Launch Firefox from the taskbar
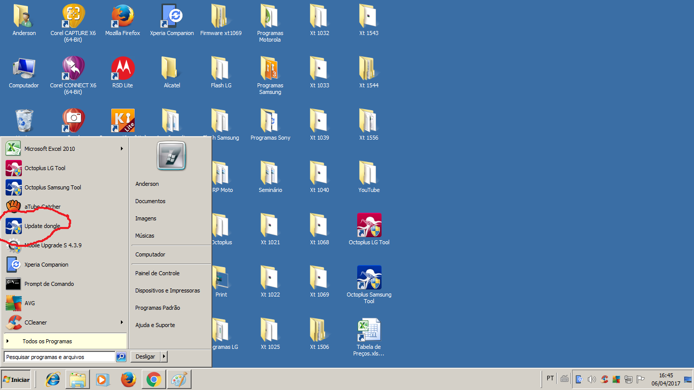This screenshot has height=390, width=694. (x=129, y=379)
